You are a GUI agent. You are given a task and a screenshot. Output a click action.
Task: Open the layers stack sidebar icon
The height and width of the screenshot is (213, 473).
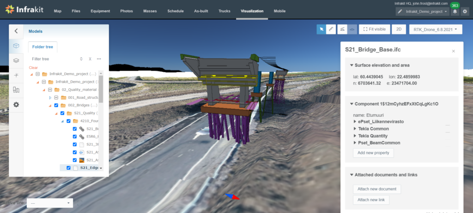click(16, 60)
